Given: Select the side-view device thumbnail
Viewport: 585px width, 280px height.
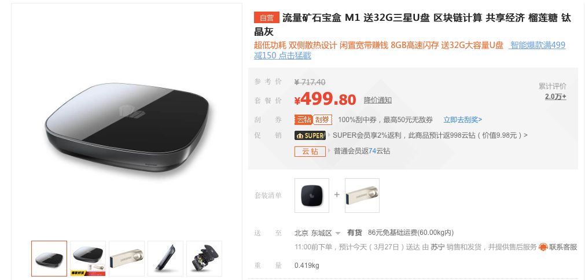Looking at the screenshot, I should (165, 259).
